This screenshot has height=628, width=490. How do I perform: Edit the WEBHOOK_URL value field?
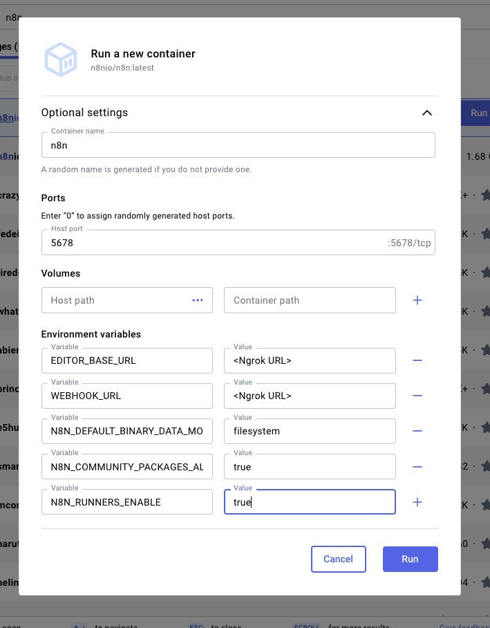(x=310, y=396)
